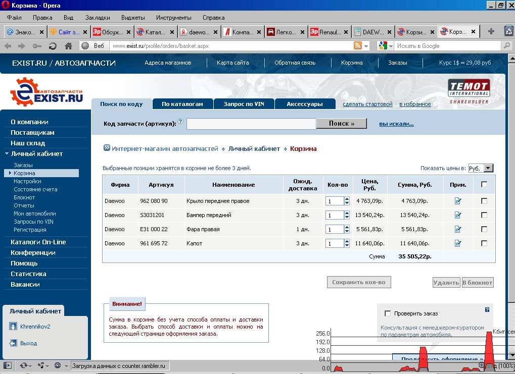Open Адреса магазинов in top navigation
Viewport: 515px width, 374px height.
point(168,63)
